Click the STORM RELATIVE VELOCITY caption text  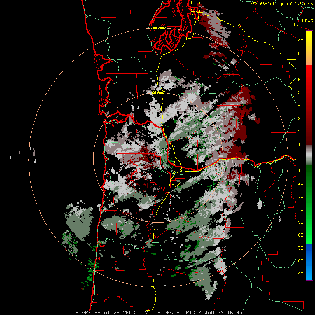(112, 313)
